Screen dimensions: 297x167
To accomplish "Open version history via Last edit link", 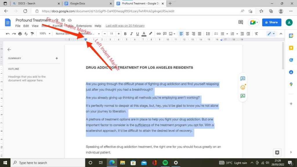I will pyautogui.click(x=125, y=26).
